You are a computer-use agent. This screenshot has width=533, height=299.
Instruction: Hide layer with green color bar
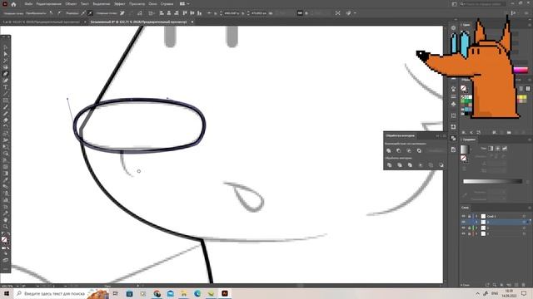tap(463, 228)
